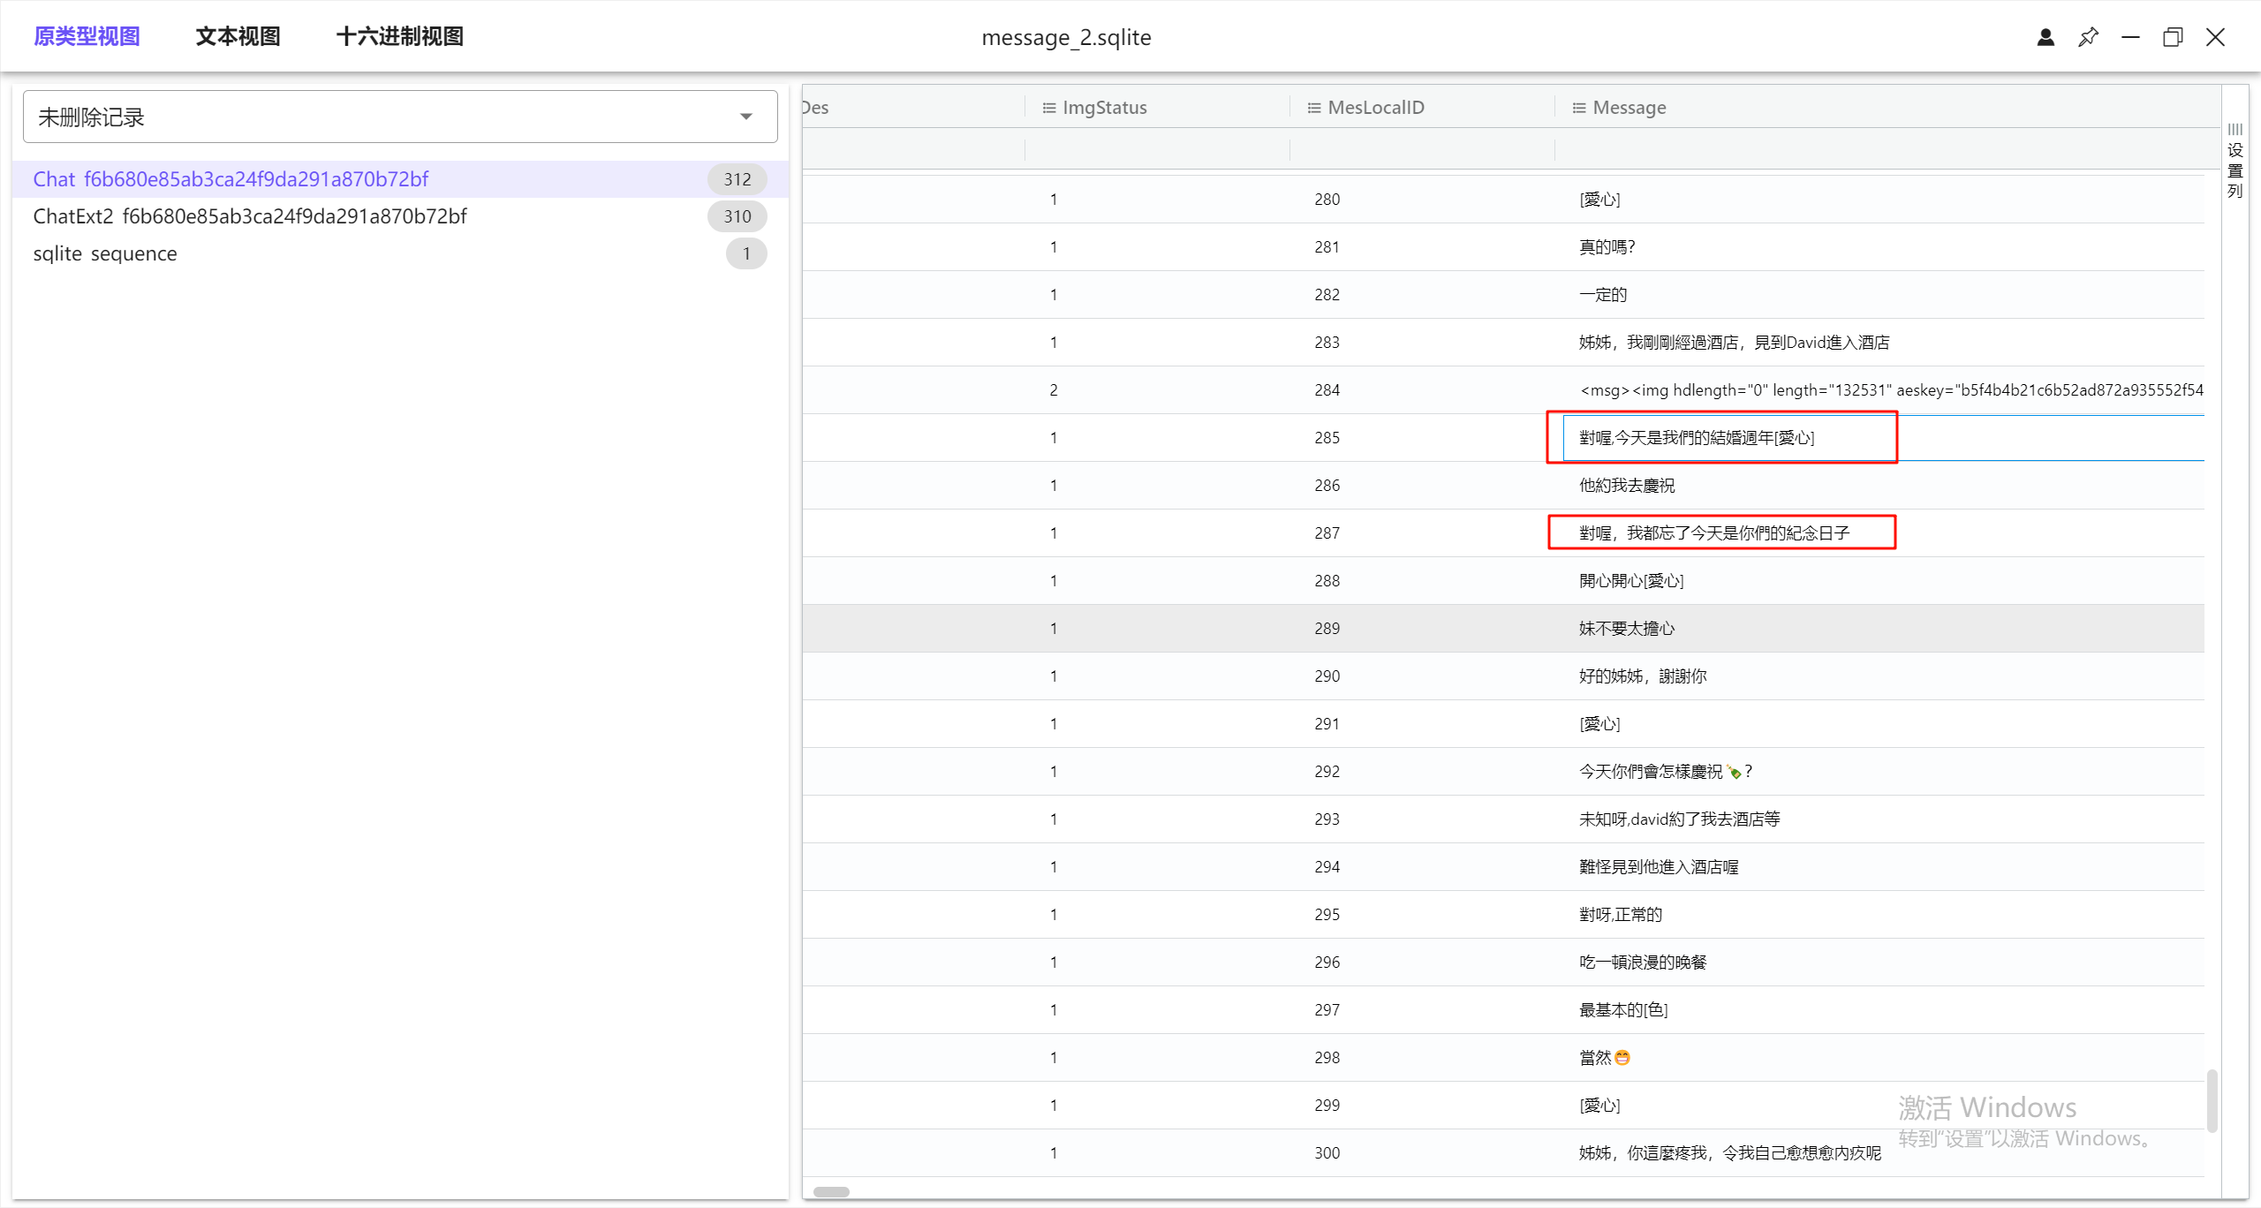Image resolution: width=2261 pixels, height=1208 pixels.
Task: Switch to 文本视图 tab
Action: pos(238,37)
